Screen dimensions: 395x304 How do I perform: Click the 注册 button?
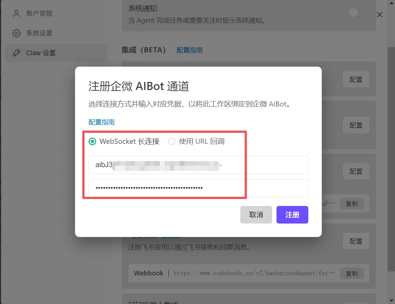pyautogui.click(x=292, y=215)
